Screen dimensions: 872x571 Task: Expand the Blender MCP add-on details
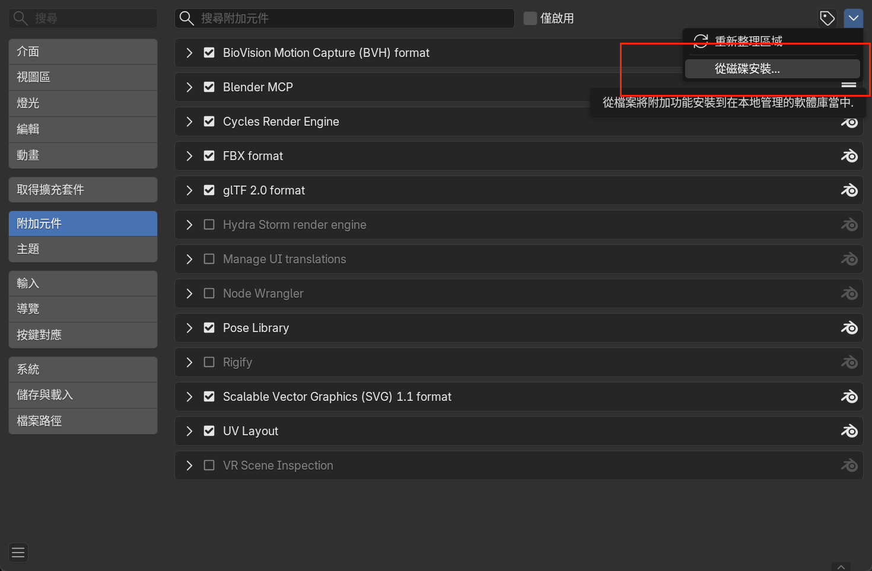189,87
